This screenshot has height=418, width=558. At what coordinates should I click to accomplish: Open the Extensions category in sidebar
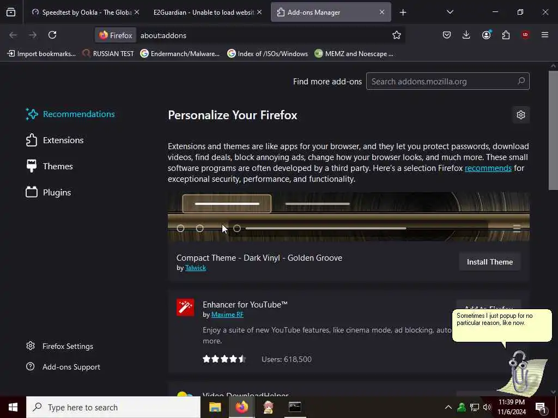55,140
